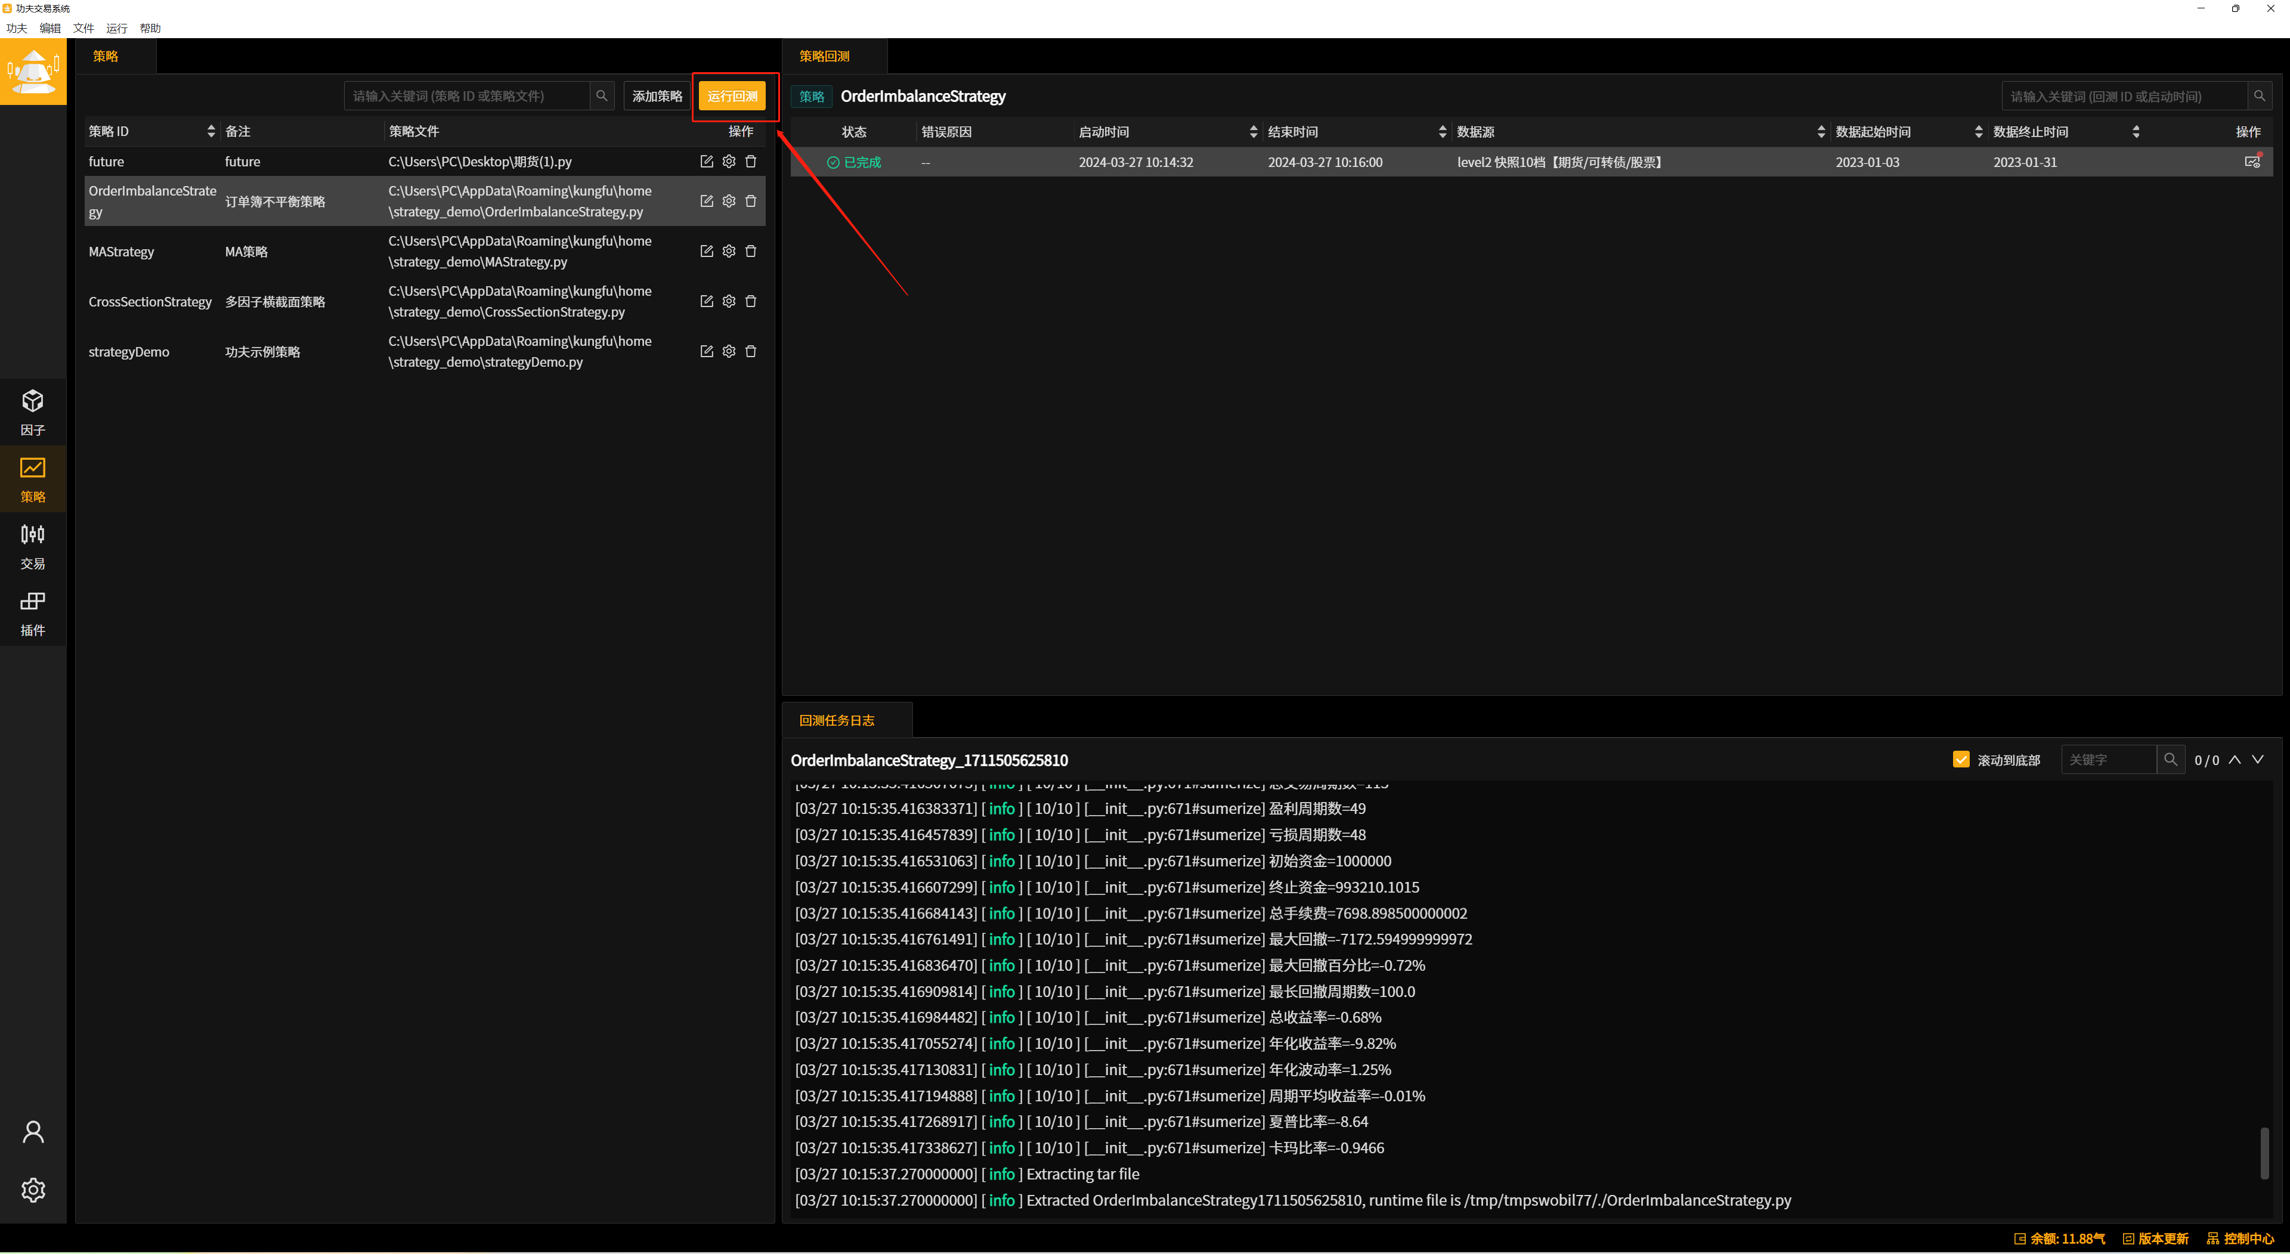Sort backtests by 数据起始时间 column
Viewport: 2290px width, 1254px height.
[1978, 132]
